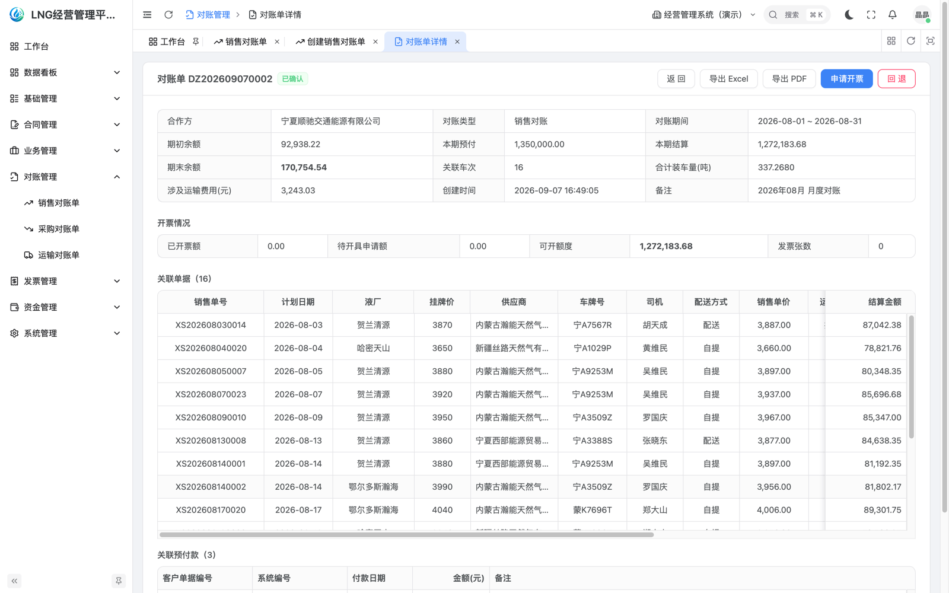Expand the 系统管理 menu
This screenshot has height=593, width=949.
pos(65,333)
